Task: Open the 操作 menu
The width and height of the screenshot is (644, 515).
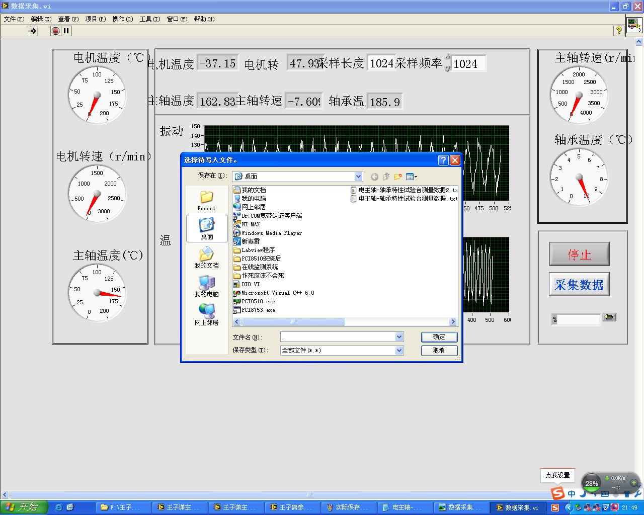Action: (123, 19)
